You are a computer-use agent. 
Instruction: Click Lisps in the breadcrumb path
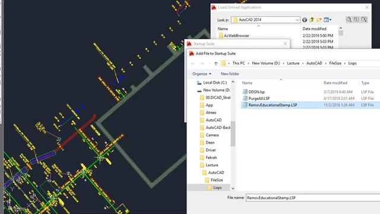[x=352, y=64]
